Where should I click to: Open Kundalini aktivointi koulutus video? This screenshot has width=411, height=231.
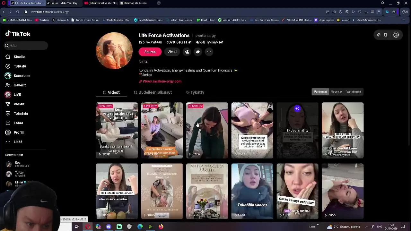(162, 191)
